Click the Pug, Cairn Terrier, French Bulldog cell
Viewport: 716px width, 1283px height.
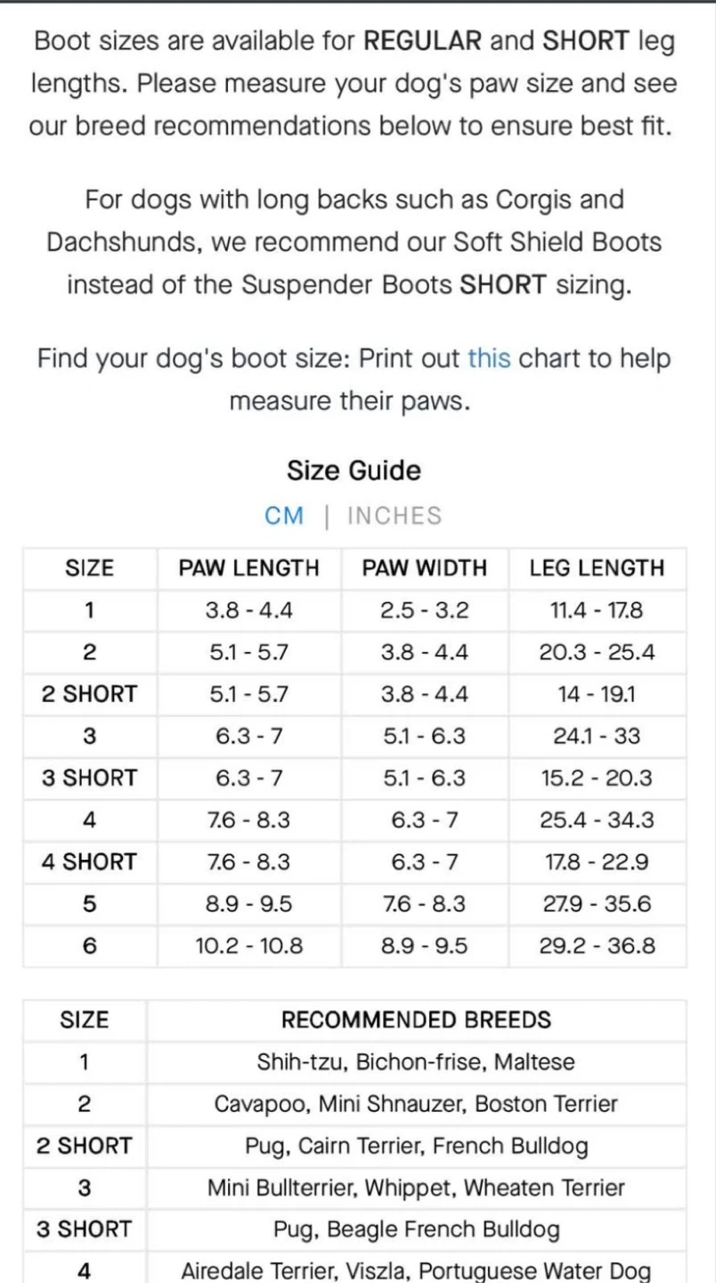click(x=416, y=1146)
